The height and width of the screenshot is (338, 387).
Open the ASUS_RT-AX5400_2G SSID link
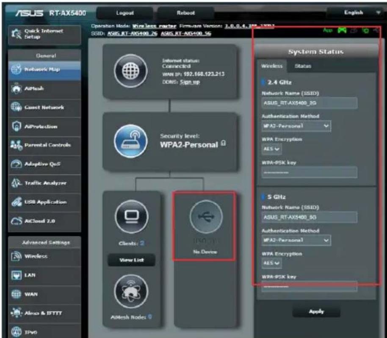pos(132,33)
